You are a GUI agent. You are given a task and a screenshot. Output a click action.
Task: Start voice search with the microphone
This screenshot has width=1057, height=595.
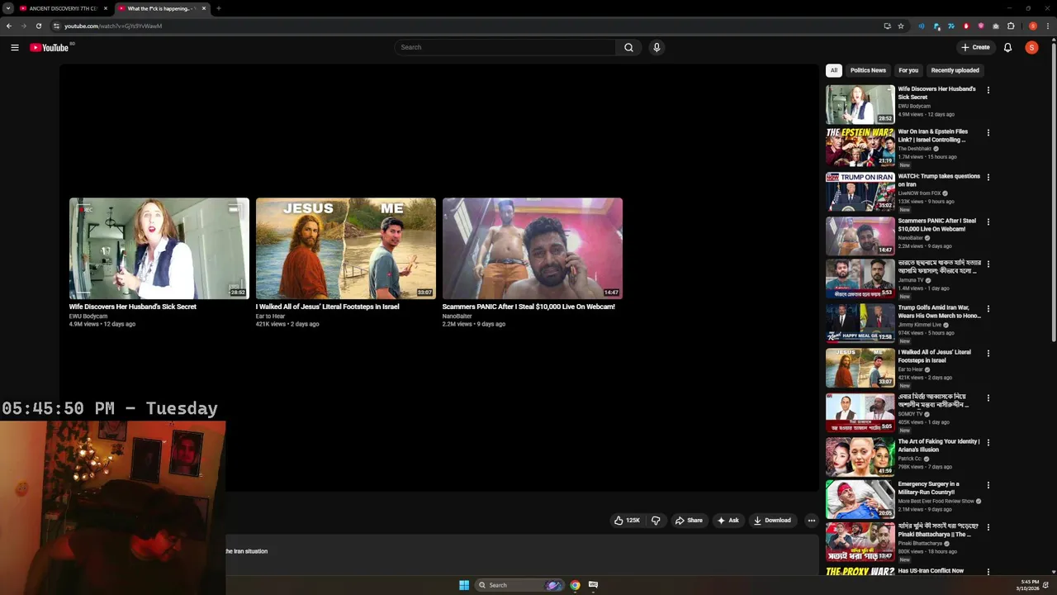point(656,47)
